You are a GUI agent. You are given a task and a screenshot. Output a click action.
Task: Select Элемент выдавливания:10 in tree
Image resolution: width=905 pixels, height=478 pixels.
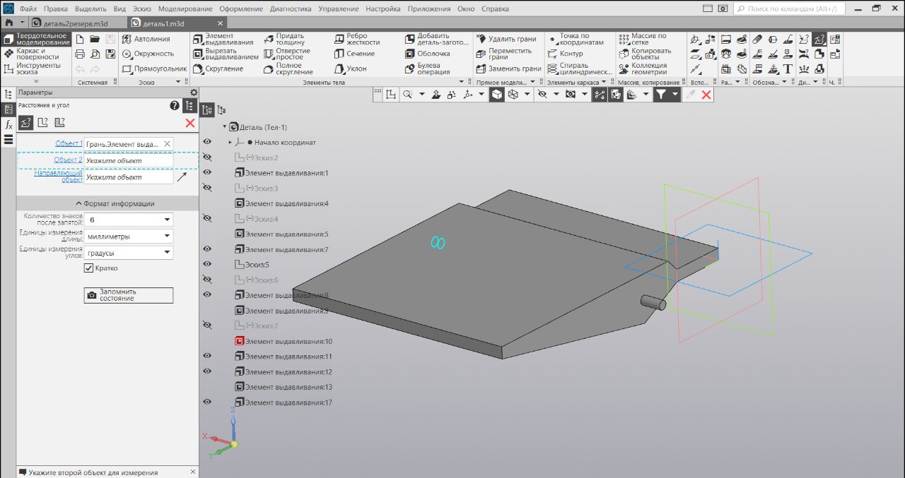283,341
